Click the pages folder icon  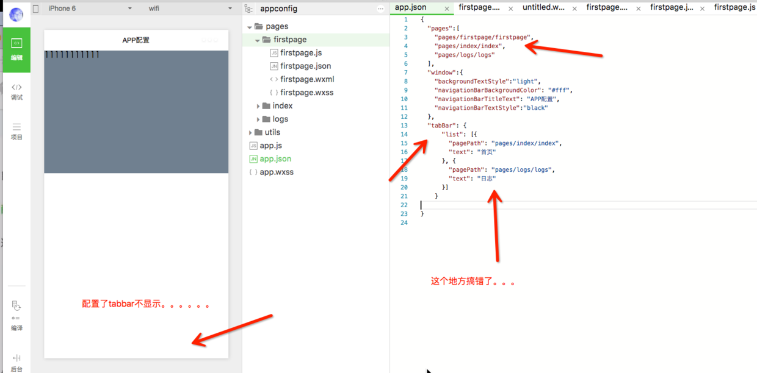(x=259, y=26)
